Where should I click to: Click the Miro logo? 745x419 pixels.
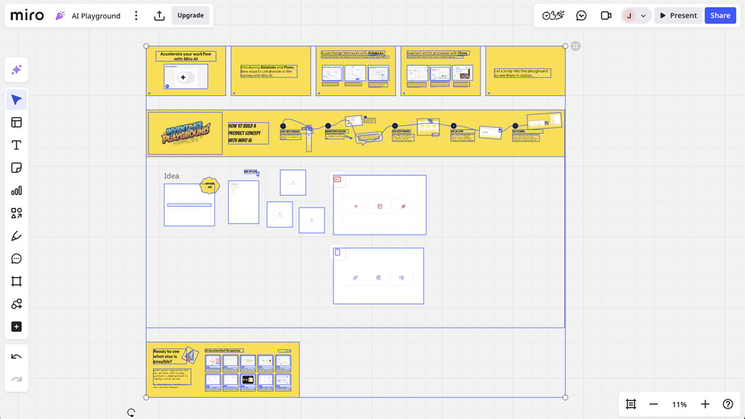27,15
